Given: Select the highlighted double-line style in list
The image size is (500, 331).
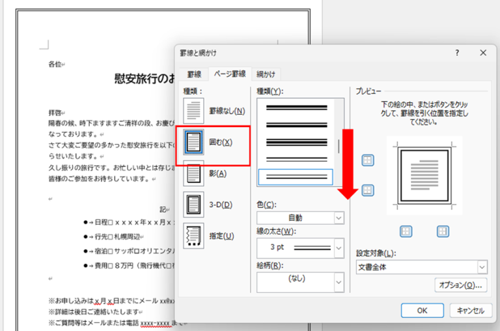Looking at the screenshot, I should (295, 177).
